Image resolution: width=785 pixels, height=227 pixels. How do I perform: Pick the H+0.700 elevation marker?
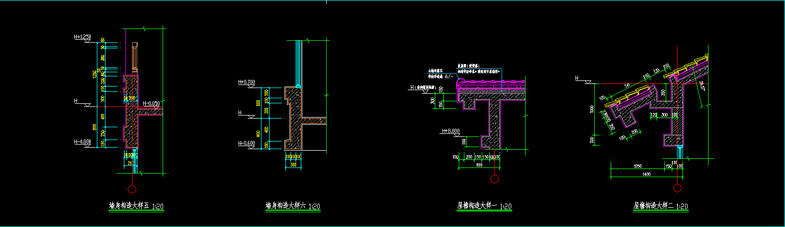coord(246,82)
